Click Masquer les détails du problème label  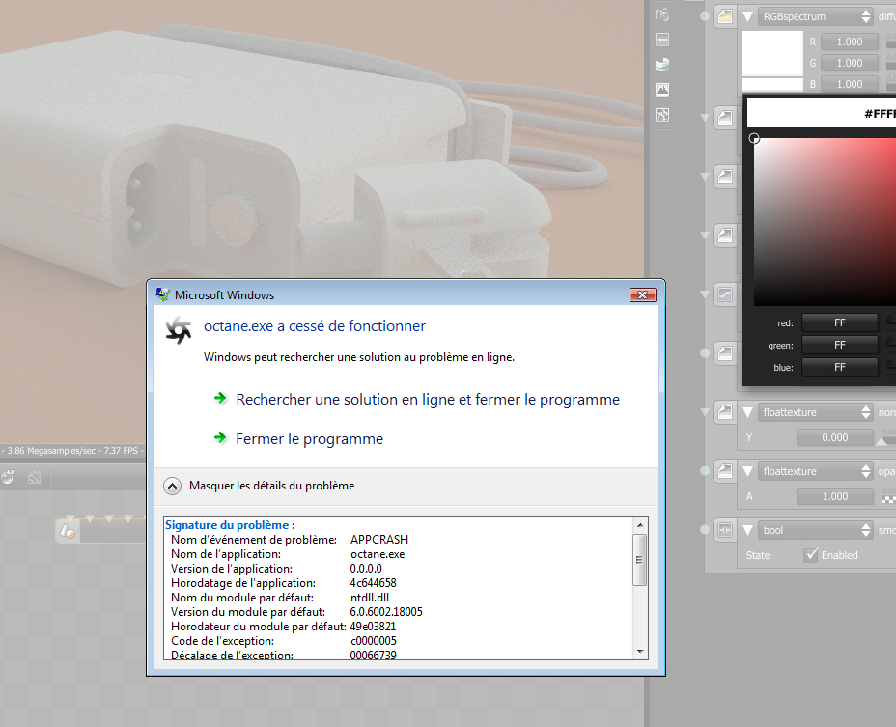coord(271,486)
